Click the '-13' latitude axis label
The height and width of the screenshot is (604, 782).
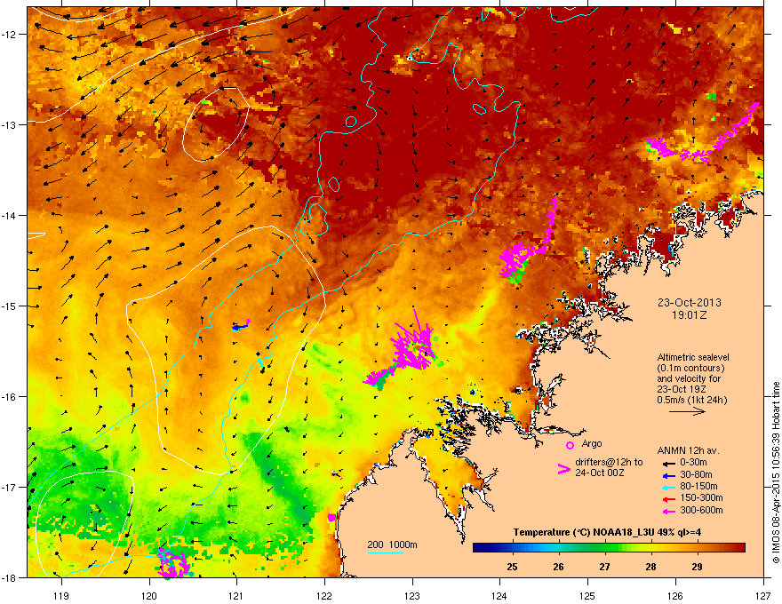(x=10, y=125)
